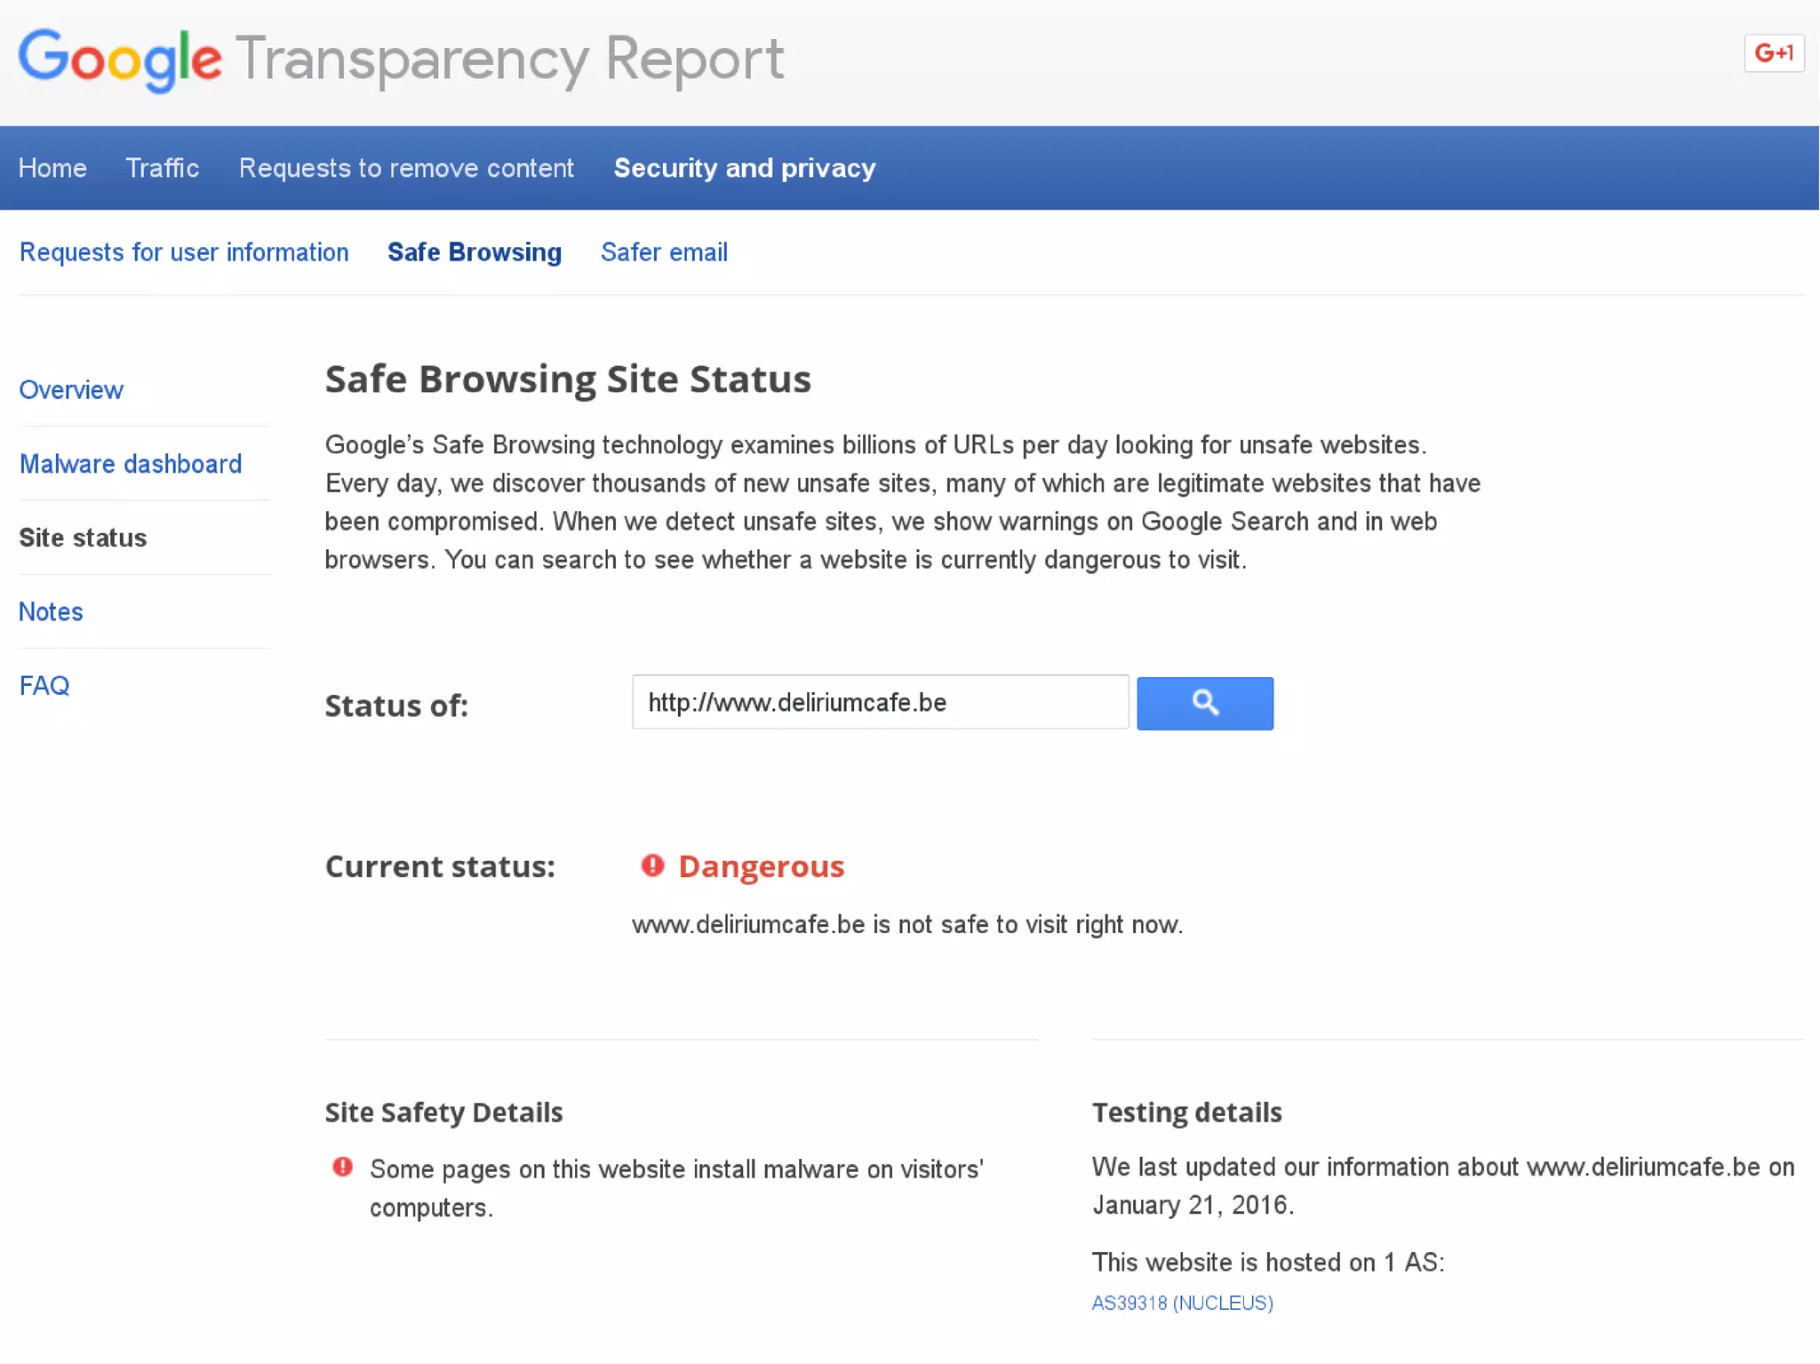Viewport: 1820px width, 1364px height.
Task: Open the Safer email section
Action: (664, 252)
